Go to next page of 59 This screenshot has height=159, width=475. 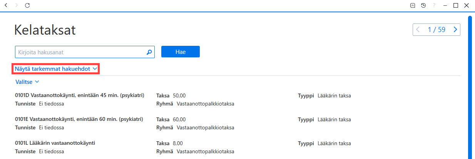click(455, 30)
